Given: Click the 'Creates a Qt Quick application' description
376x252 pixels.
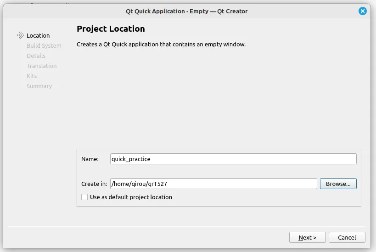Looking at the screenshot, I should [x=161, y=45].
